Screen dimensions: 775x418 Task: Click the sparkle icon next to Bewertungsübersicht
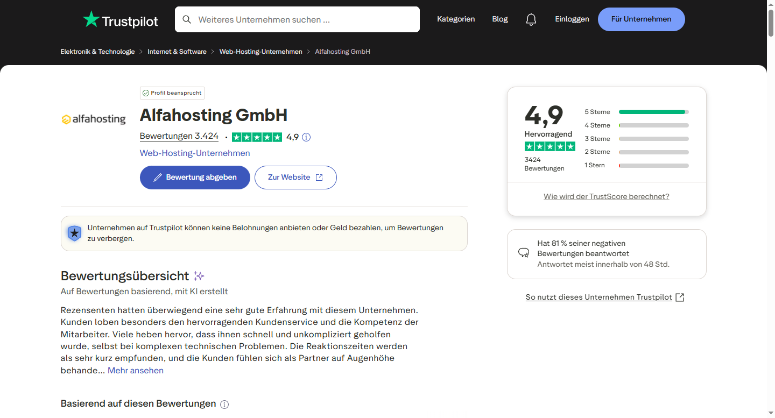pyautogui.click(x=198, y=275)
